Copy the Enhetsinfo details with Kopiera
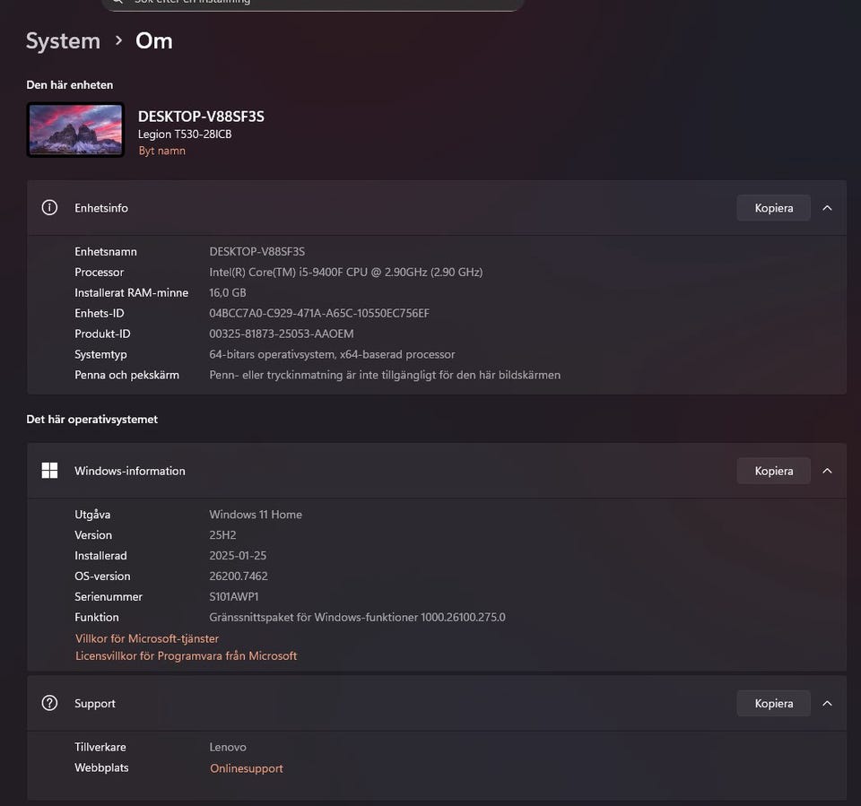Viewport: 861px width, 806px height. [773, 208]
